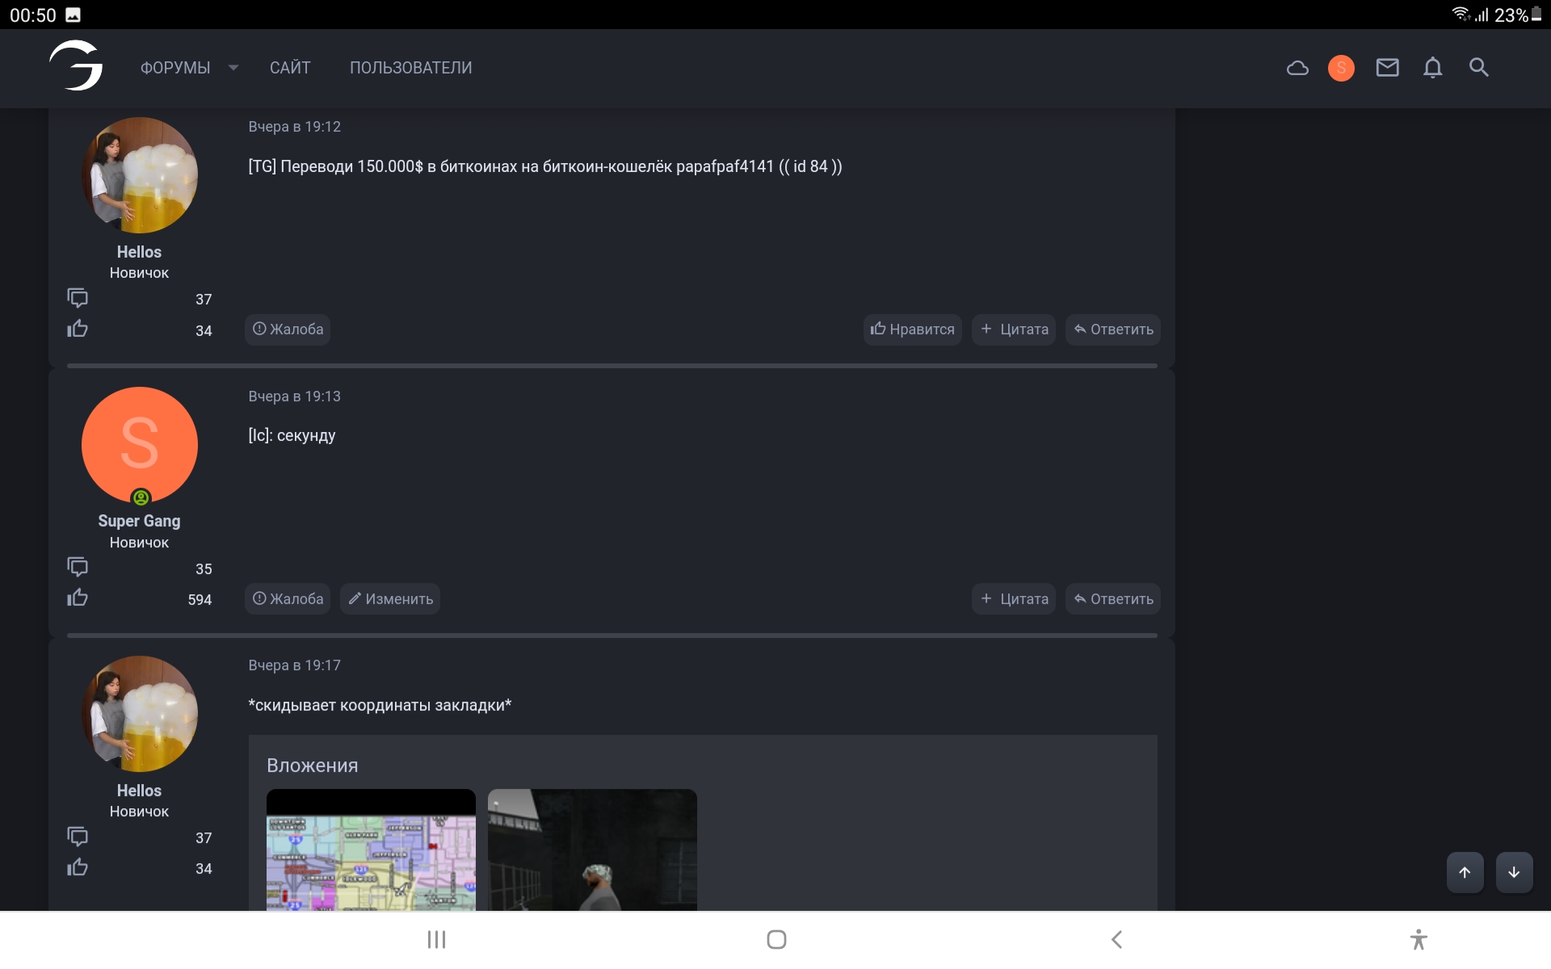Like the bitcoin post with Нравится
1551x969 pixels.
coord(912,329)
